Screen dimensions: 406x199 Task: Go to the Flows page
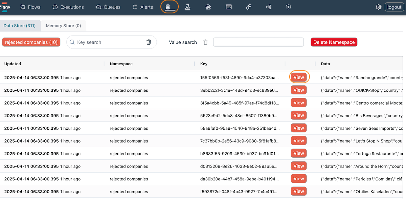pos(30,7)
